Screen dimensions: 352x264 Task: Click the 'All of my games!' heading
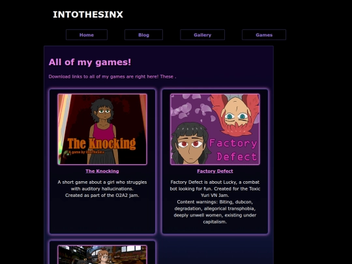coord(90,62)
